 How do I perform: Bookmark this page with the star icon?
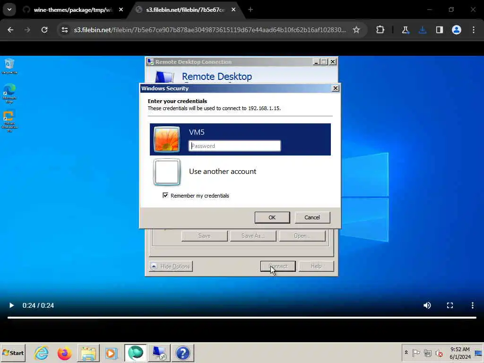356,30
